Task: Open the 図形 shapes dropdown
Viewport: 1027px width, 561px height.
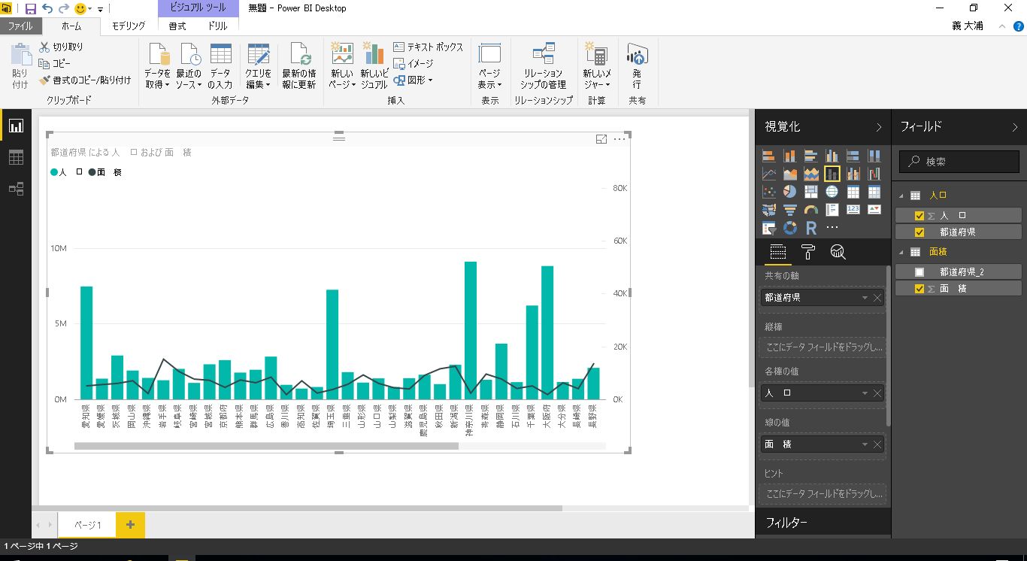Action: [413, 80]
